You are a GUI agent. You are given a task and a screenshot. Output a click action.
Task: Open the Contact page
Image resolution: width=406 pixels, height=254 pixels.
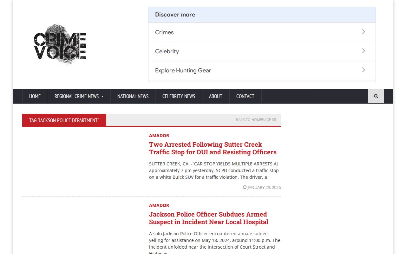(x=245, y=96)
